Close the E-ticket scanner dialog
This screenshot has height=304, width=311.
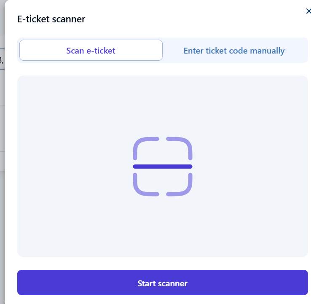pos(308,11)
